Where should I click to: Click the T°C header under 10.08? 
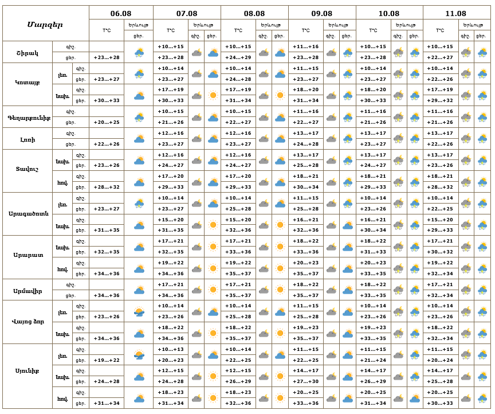(373, 30)
